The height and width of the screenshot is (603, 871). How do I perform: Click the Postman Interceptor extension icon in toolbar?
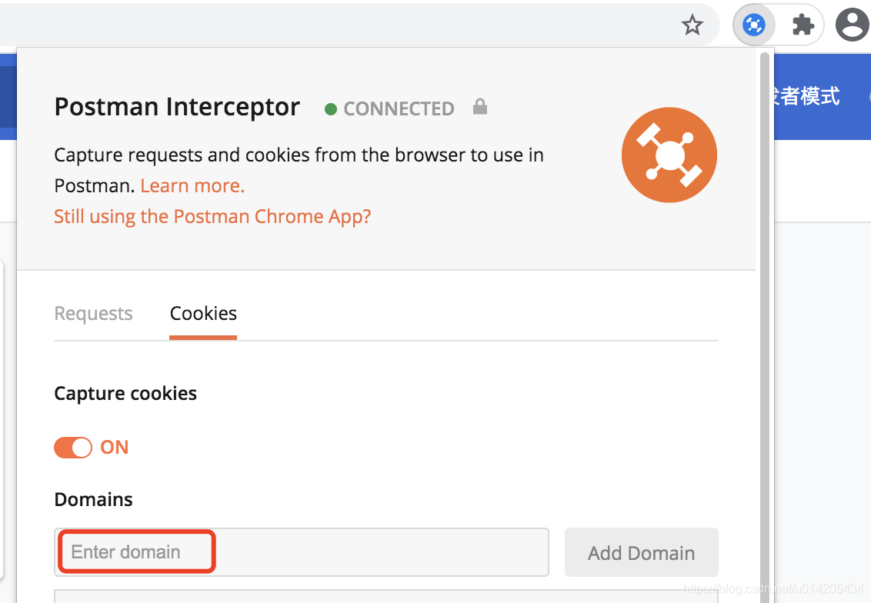[753, 25]
